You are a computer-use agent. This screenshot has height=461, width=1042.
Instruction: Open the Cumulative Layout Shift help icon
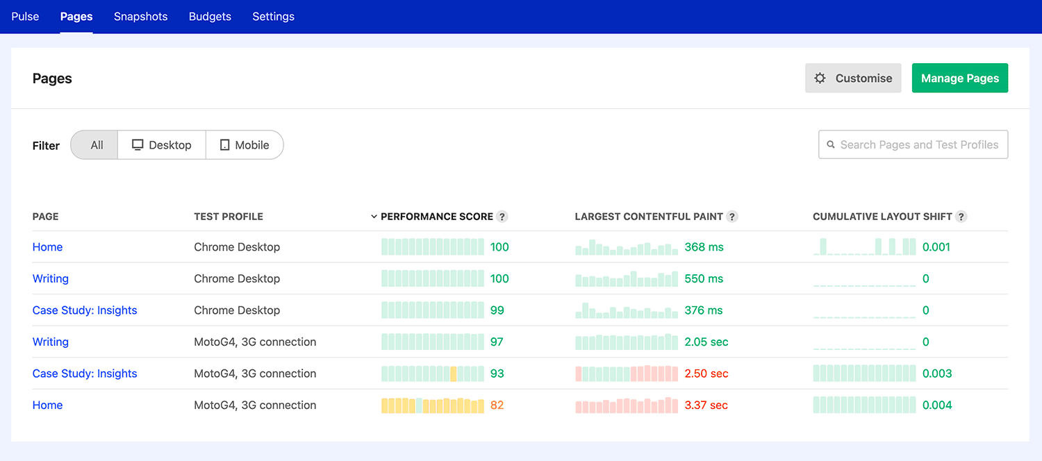click(x=961, y=216)
